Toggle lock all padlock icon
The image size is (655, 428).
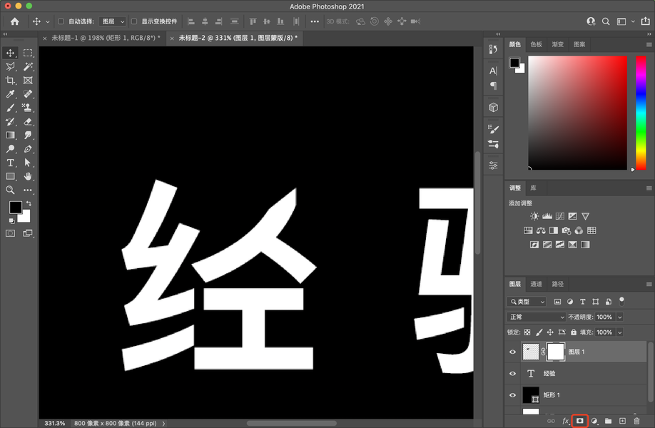click(x=574, y=332)
